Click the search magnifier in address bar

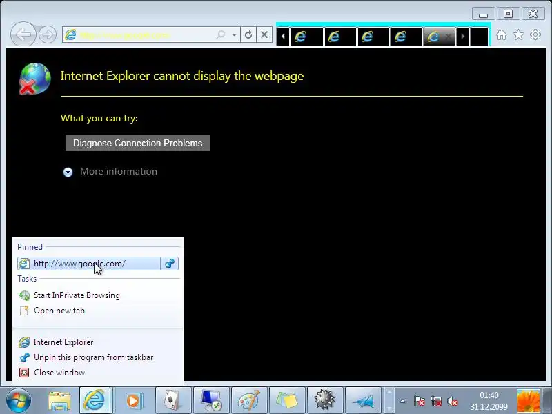[x=221, y=35]
